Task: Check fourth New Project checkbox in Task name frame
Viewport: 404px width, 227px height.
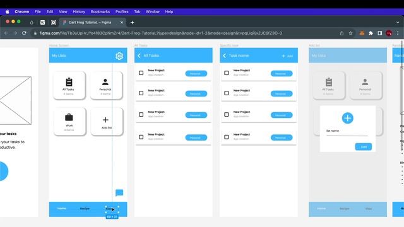Action: coord(226,137)
